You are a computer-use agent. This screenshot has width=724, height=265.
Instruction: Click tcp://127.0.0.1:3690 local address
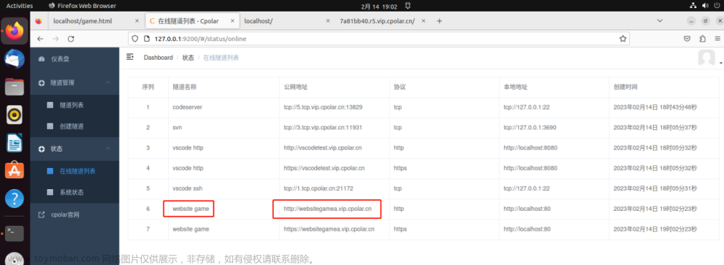[x=530, y=127]
